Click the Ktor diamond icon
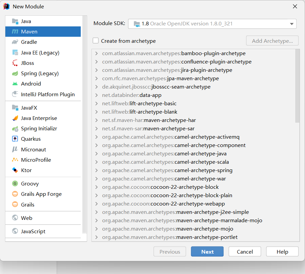 tap(15, 170)
